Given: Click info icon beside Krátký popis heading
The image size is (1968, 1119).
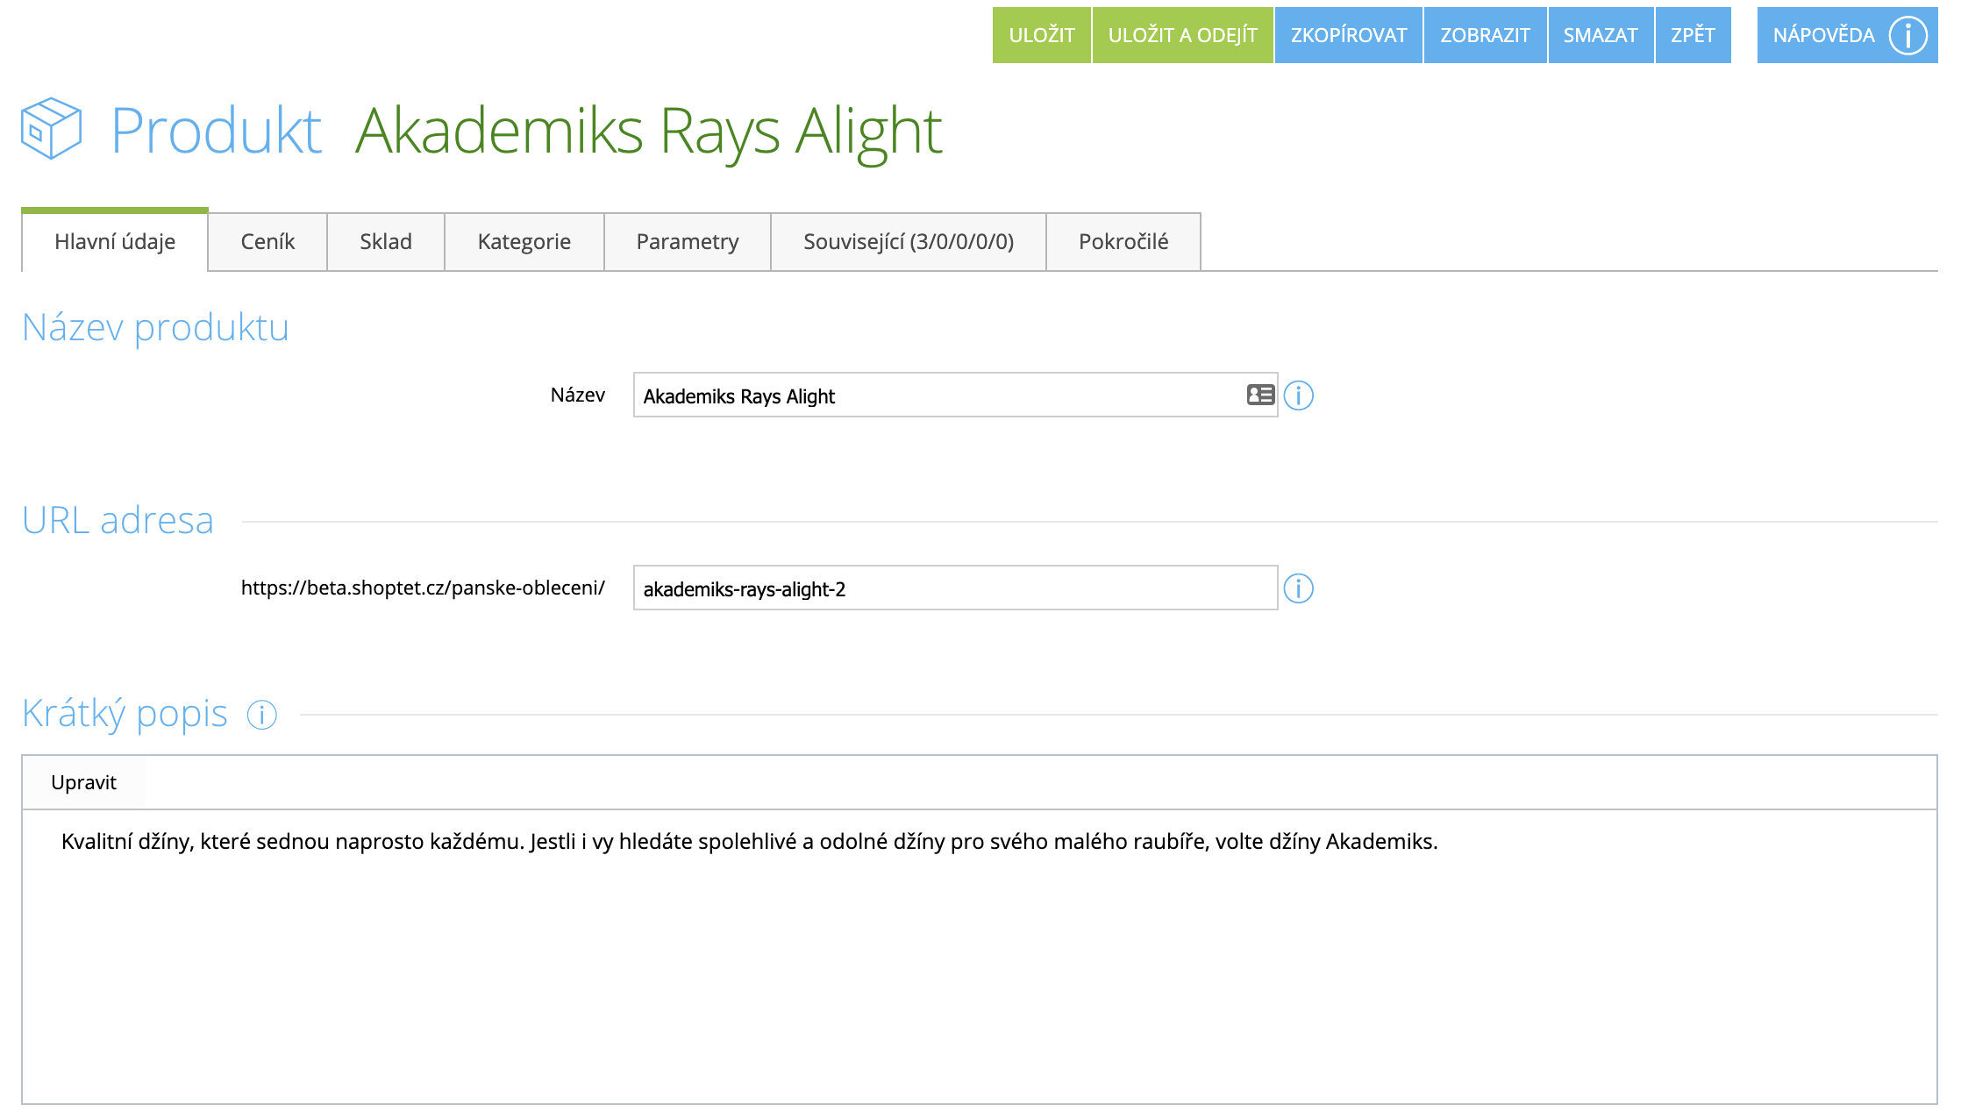Looking at the screenshot, I should [x=261, y=715].
